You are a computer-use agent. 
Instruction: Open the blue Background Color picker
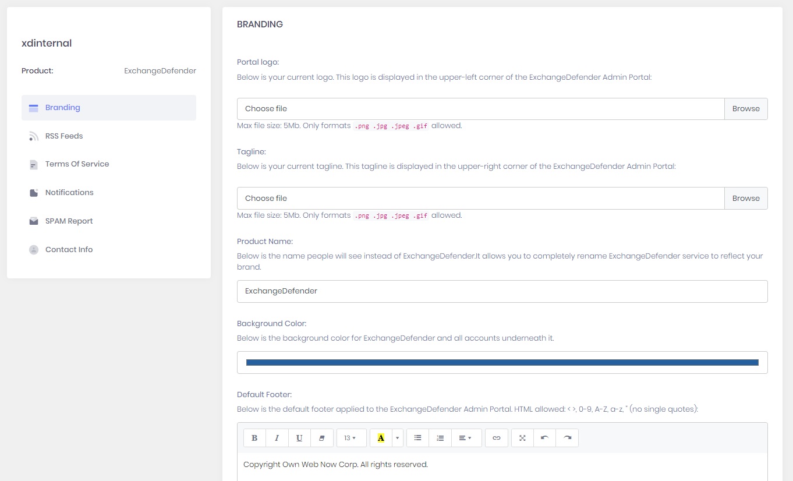[502, 362]
